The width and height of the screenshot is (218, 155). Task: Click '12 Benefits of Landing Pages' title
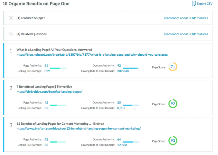(x=60, y=124)
